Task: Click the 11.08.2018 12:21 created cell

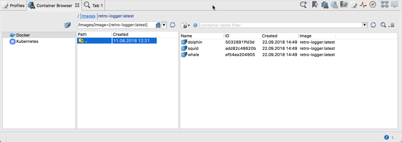Action: [134, 41]
